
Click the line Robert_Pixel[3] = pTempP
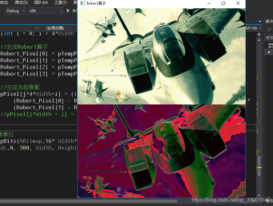[x=38, y=74]
